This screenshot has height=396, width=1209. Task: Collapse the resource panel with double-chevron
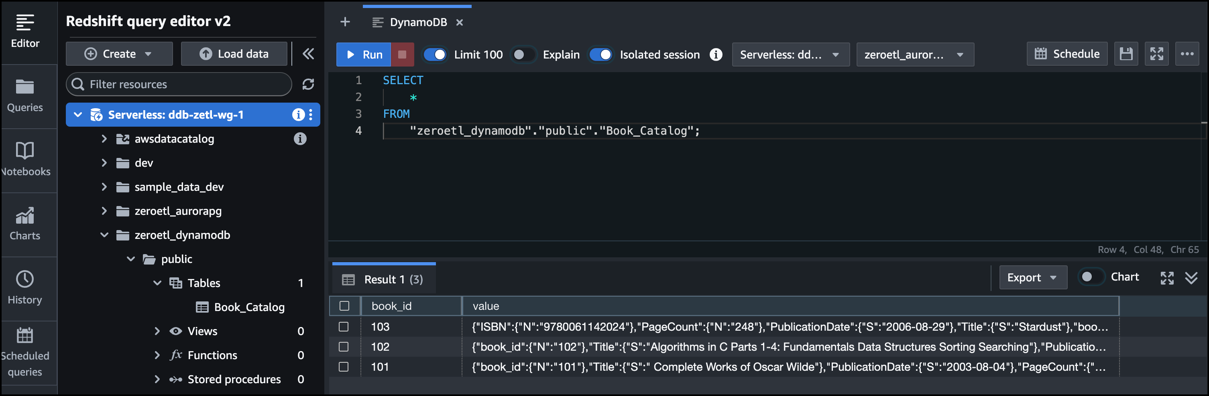[x=308, y=54]
